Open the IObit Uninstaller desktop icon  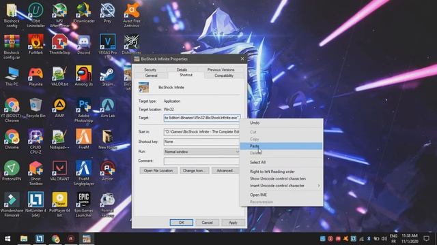[36, 15]
